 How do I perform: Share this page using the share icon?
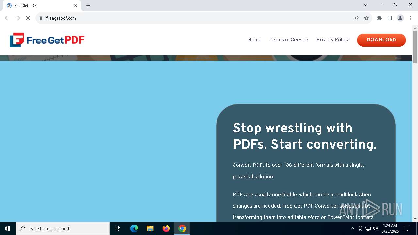(356, 18)
